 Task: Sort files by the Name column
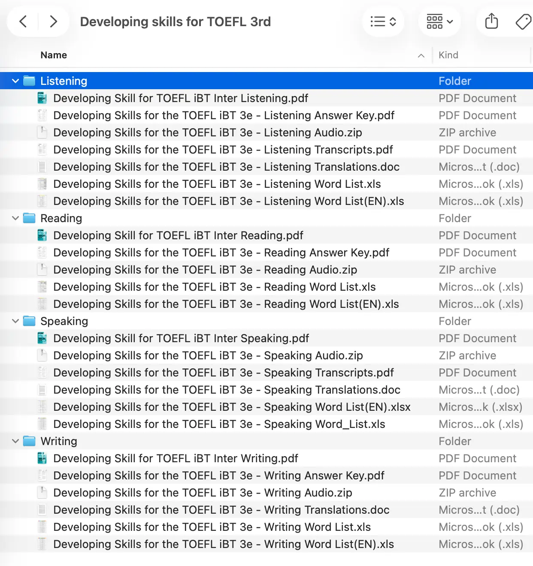click(54, 55)
